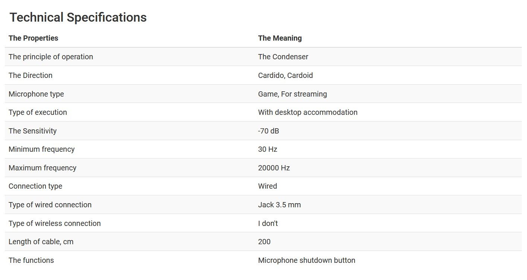Click "Microphone shutdown button" text
527x280 pixels.
click(306, 260)
